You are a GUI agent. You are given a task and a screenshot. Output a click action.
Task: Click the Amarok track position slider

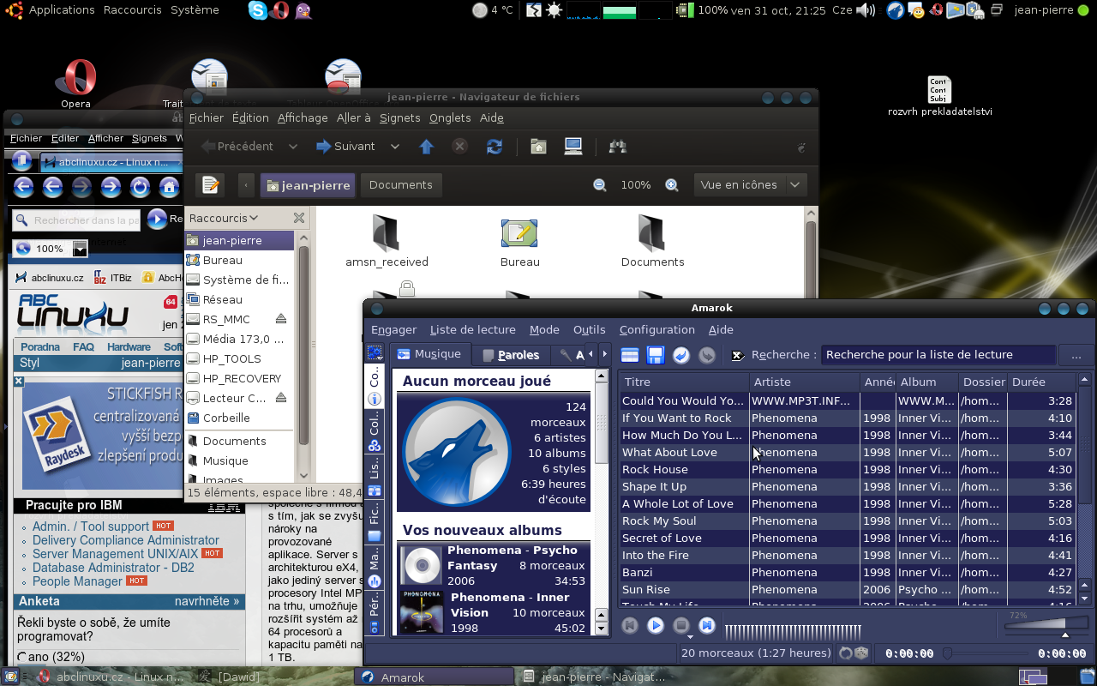click(x=986, y=653)
